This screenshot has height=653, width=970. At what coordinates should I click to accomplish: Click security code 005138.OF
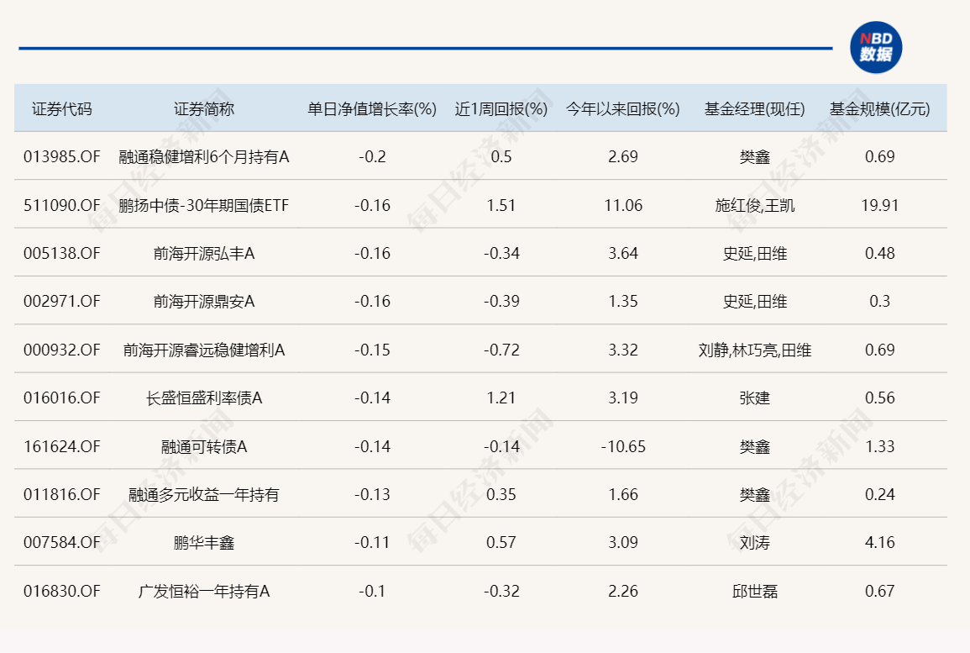61,253
